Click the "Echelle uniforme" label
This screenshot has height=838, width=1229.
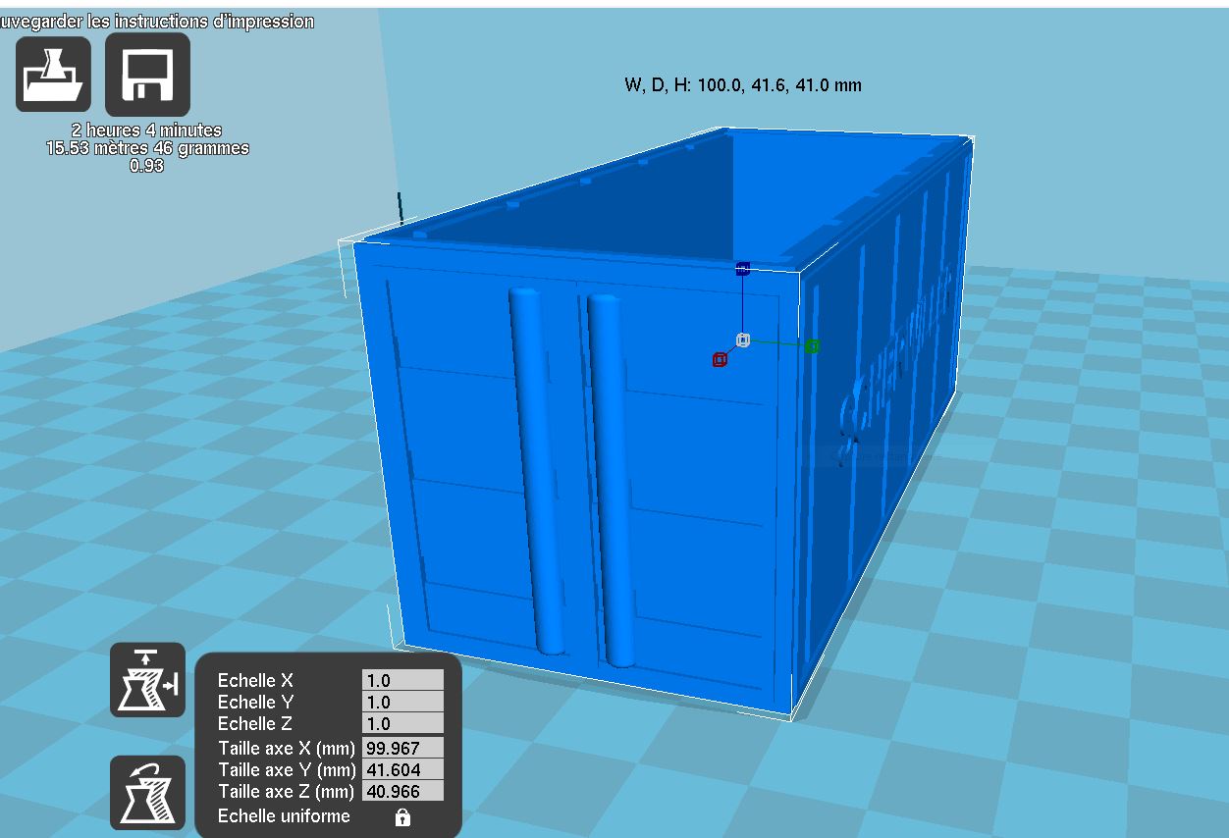click(x=284, y=815)
